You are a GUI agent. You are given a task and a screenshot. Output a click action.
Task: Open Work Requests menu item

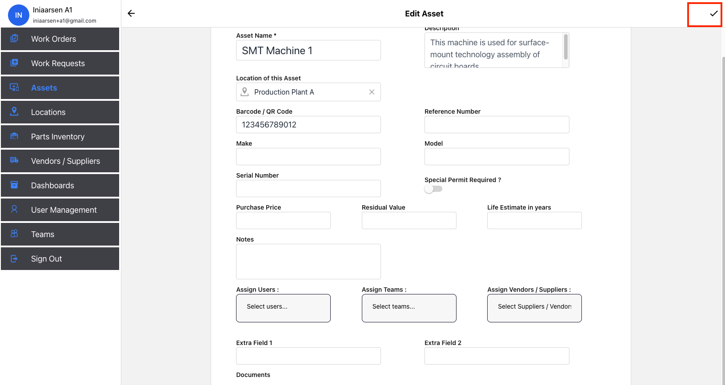coord(60,63)
